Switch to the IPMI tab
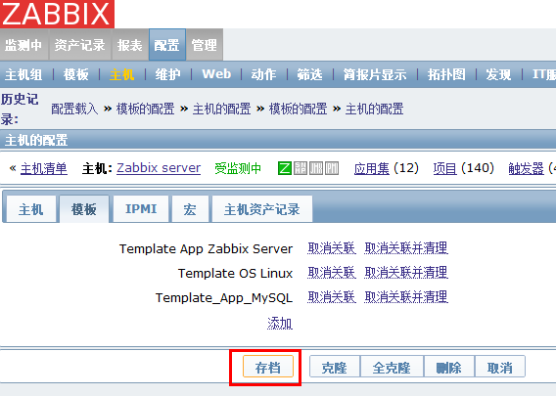Screen dimensions: 556x396 point(141,209)
